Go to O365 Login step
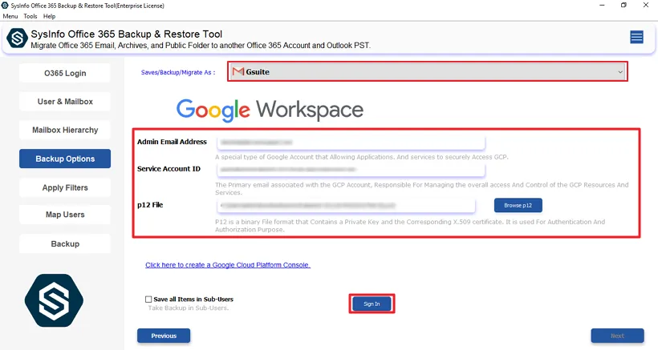This screenshot has width=658, height=350. click(x=65, y=73)
